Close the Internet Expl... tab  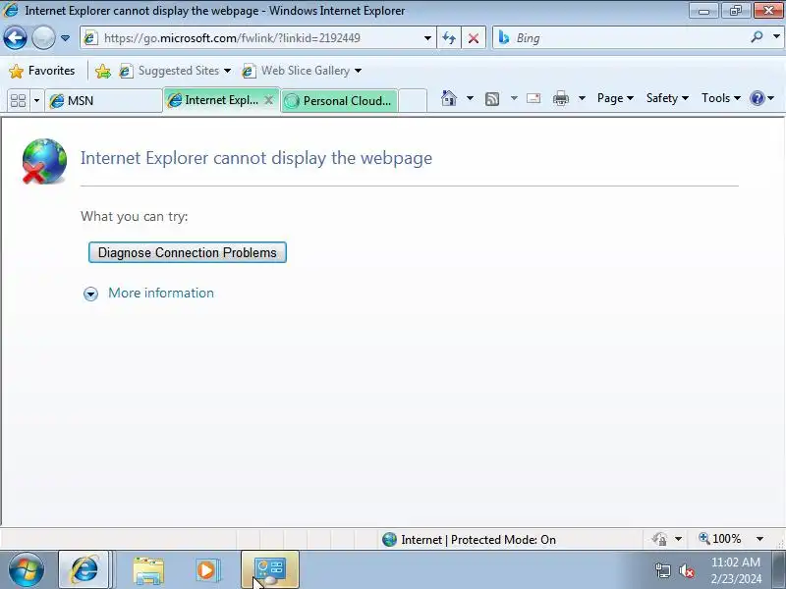pos(269,100)
